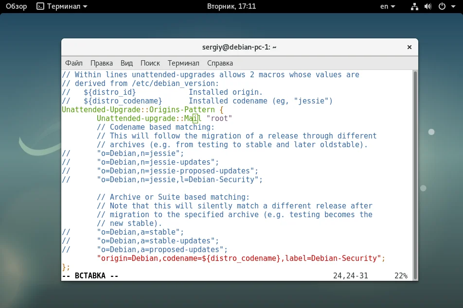The image size is (463, 308).
Task: Click the wired network status icon
Action: (x=414, y=6)
